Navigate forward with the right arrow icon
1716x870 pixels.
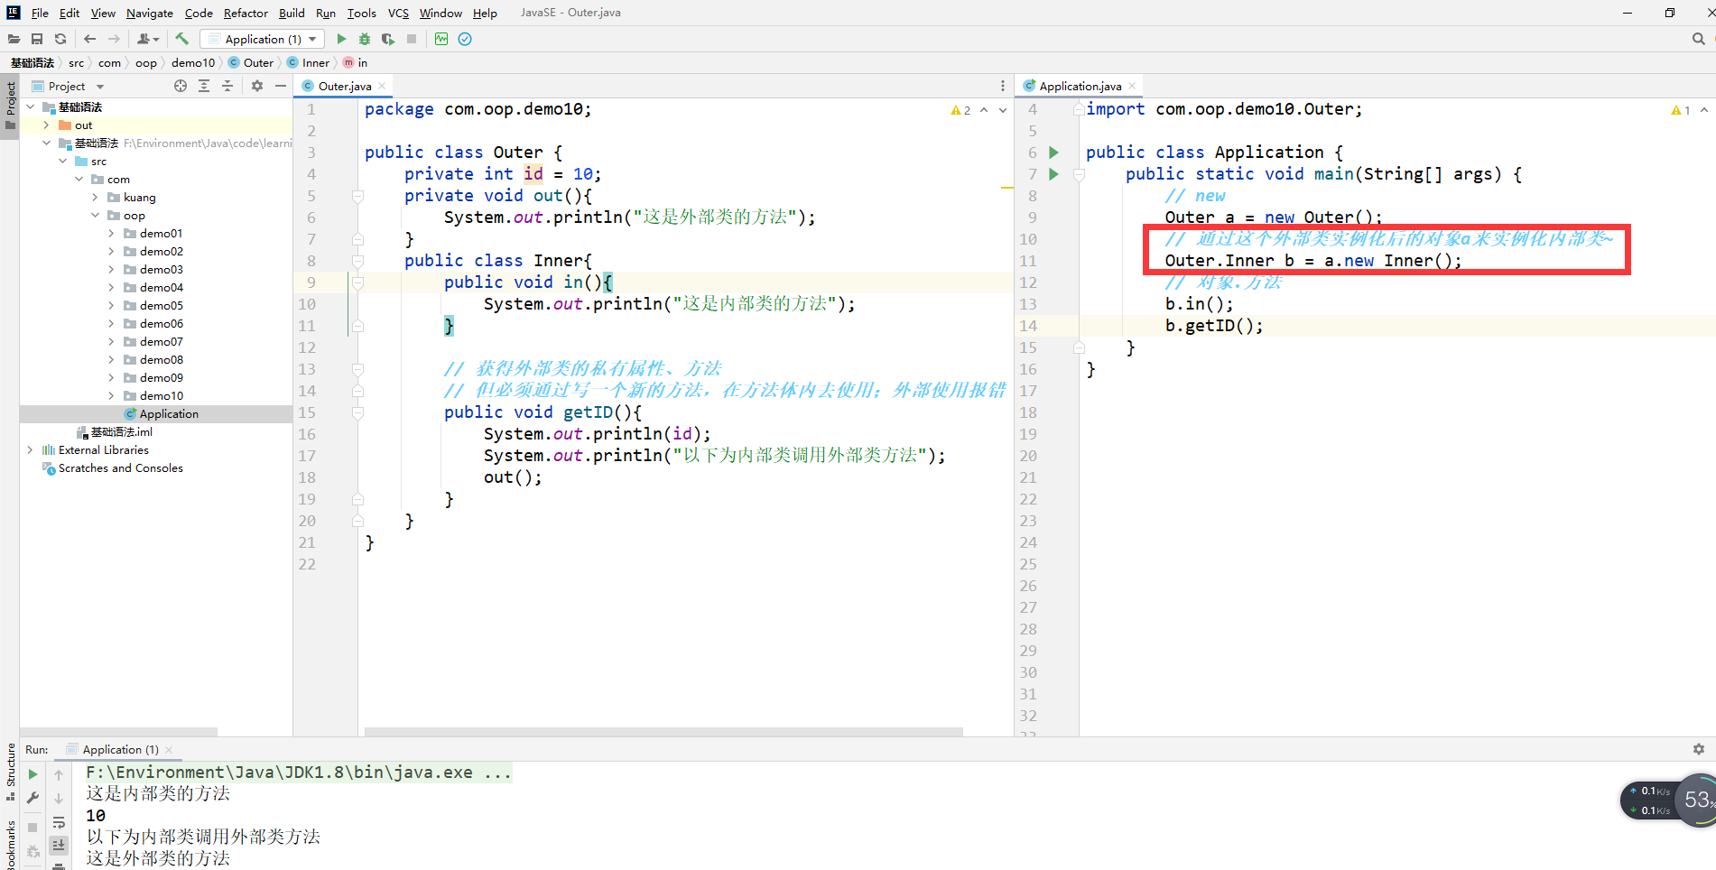[x=114, y=39]
